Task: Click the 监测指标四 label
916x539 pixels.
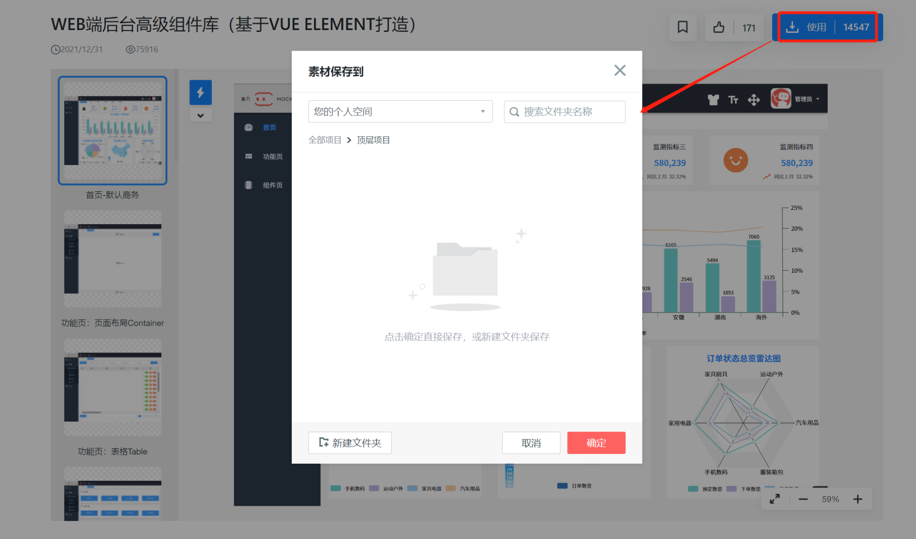Action: click(x=796, y=146)
